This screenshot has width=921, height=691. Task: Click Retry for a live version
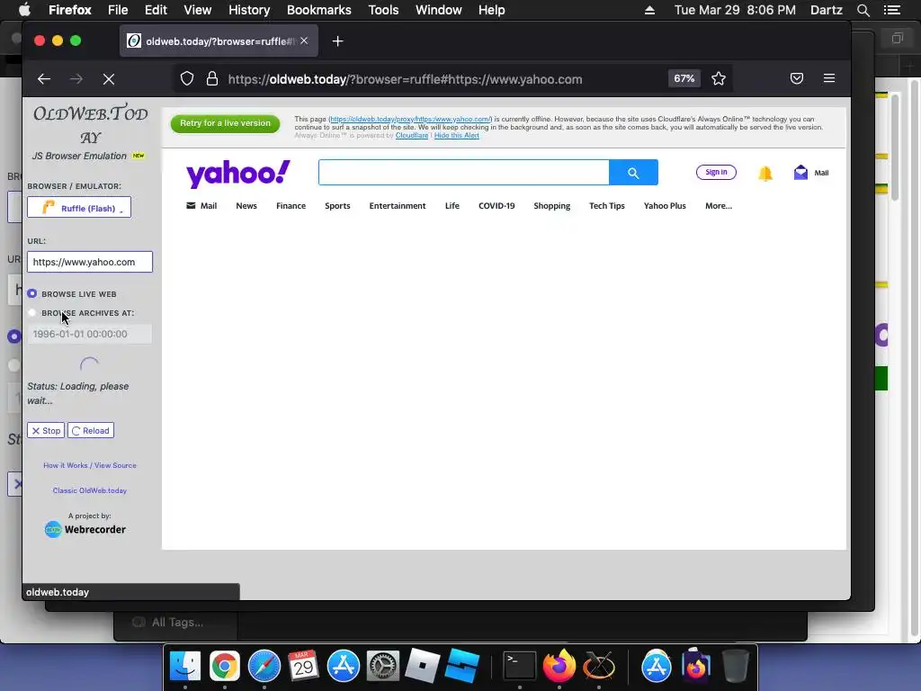pyautogui.click(x=225, y=123)
